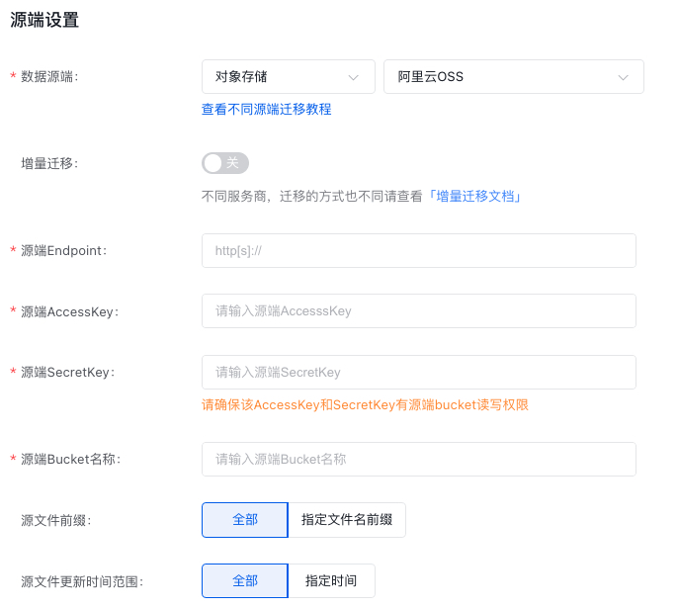Choose 指定时间 for update time range
678x608 pixels.
(x=331, y=581)
